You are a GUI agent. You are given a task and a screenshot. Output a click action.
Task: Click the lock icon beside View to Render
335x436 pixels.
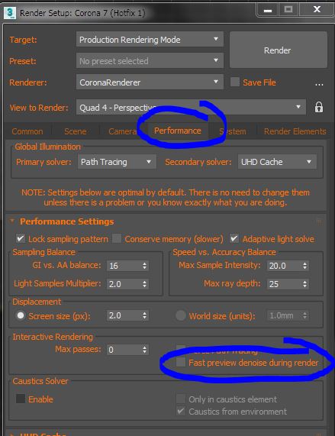(x=319, y=107)
